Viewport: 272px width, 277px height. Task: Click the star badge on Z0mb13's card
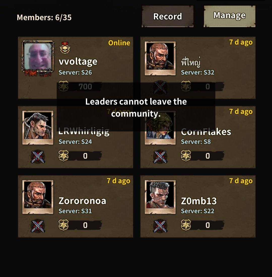click(x=186, y=225)
